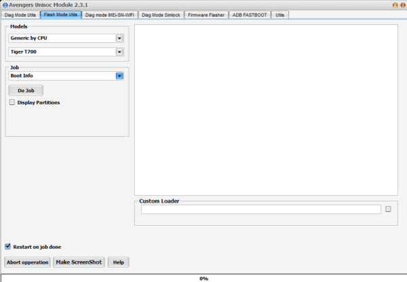Uncheck Restart on job done
407x282 pixels.
point(7,247)
